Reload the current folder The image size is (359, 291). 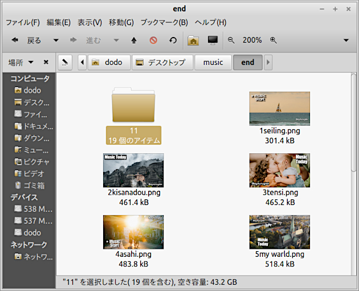(173, 40)
